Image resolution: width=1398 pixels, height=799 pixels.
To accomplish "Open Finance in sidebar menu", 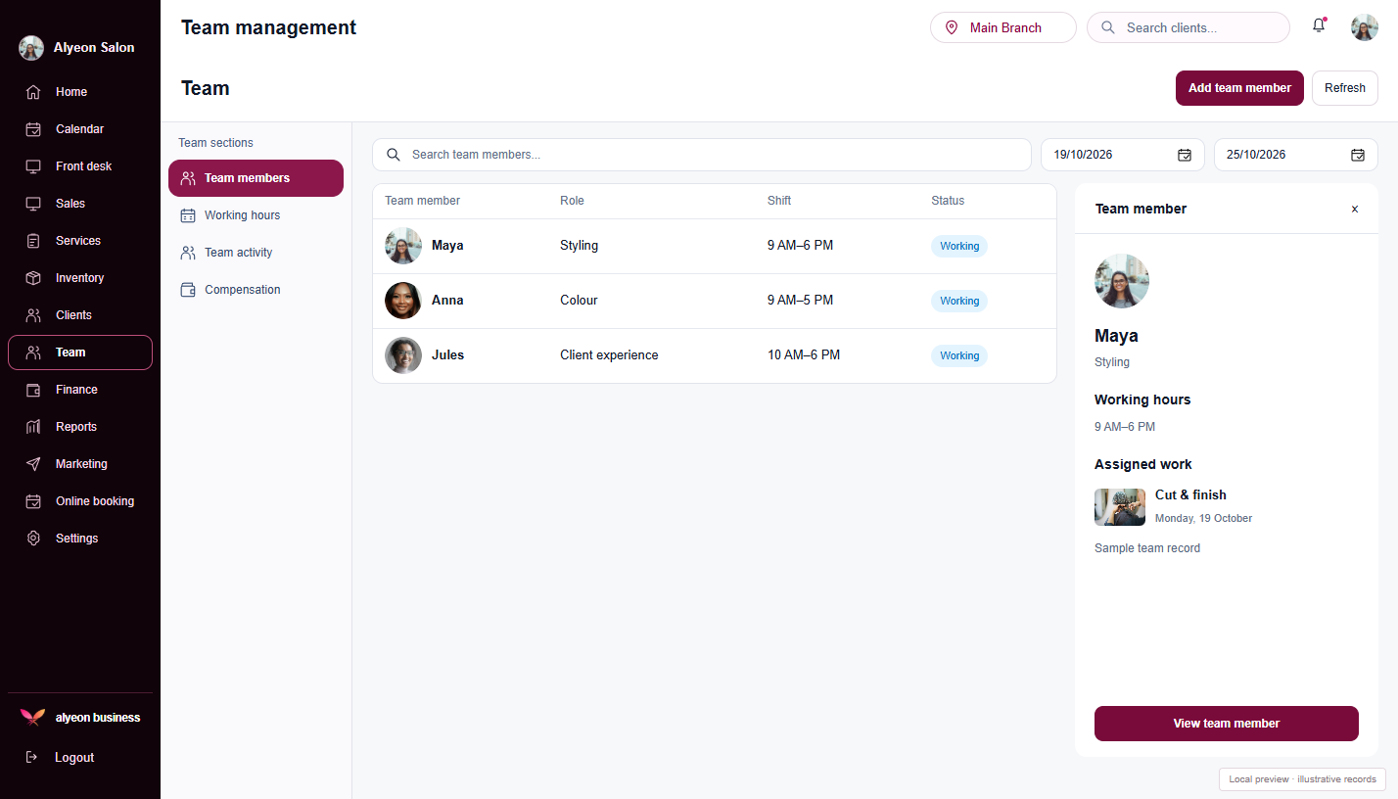I will pyautogui.click(x=80, y=390).
